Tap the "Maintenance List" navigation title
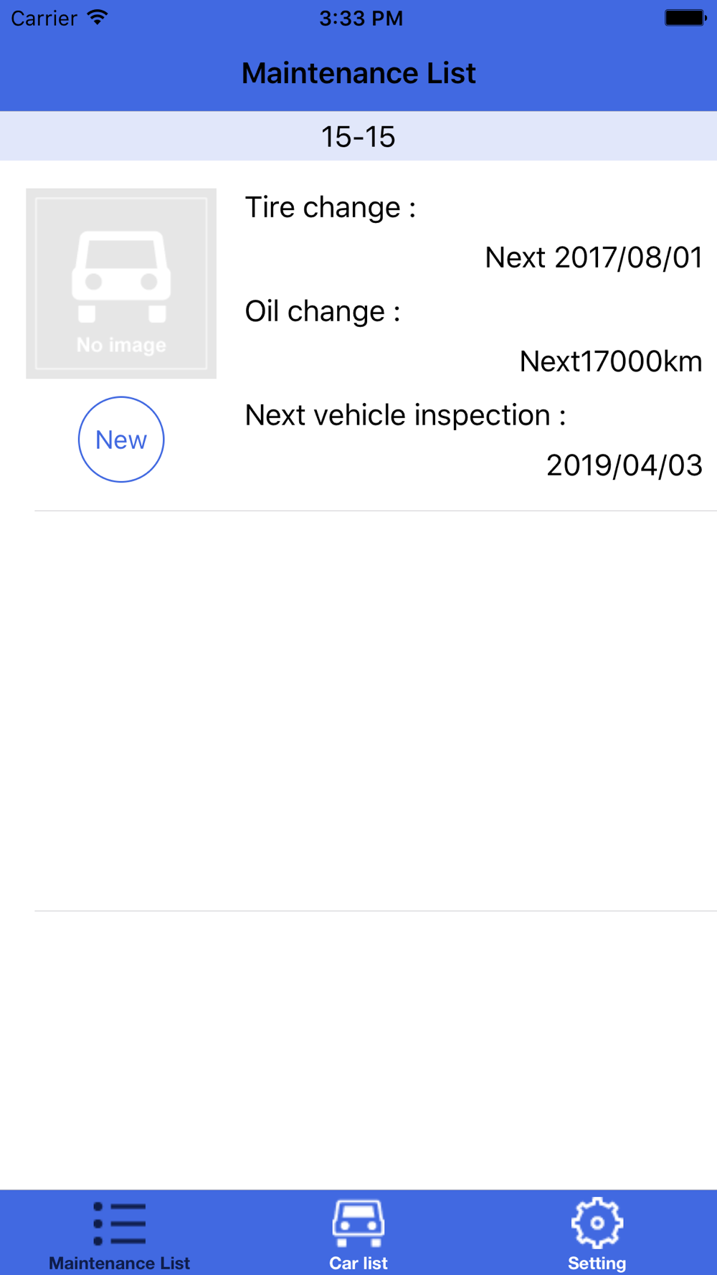The image size is (717, 1275). coord(358,73)
